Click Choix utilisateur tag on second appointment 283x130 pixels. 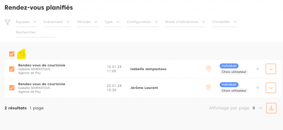click(x=234, y=91)
